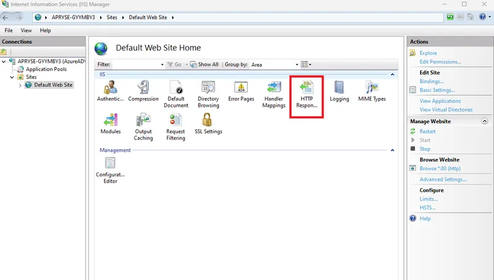494x280 pixels.
Task: Click the Explore action link
Action: pyautogui.click(x=428, y=53)
